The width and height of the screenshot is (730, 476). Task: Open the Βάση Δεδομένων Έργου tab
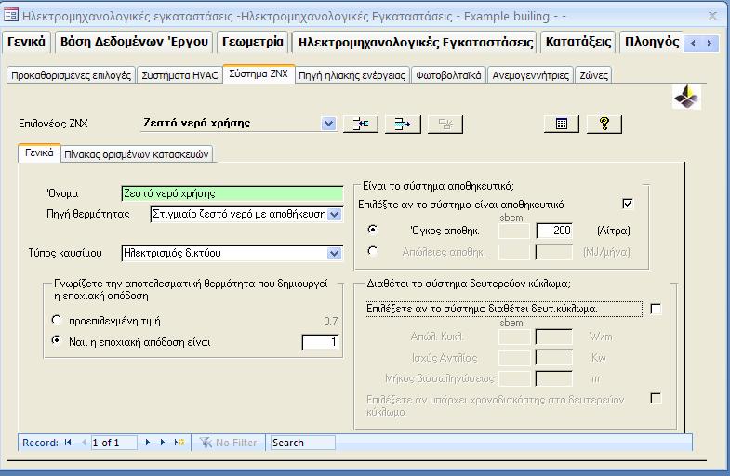tap(134, 42)
